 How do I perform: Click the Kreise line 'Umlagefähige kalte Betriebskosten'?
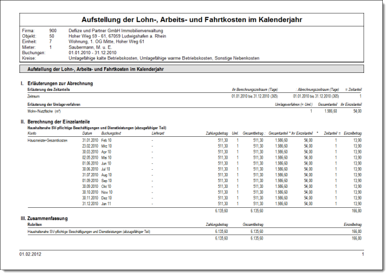(x=103, y=58)
